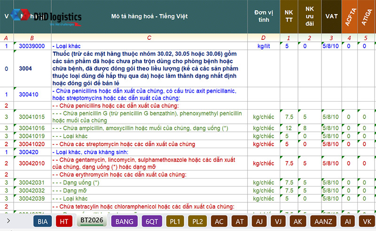The image size is (376, 231).
Task: Click the 'NK TT' column header
Action: [289, 16]
